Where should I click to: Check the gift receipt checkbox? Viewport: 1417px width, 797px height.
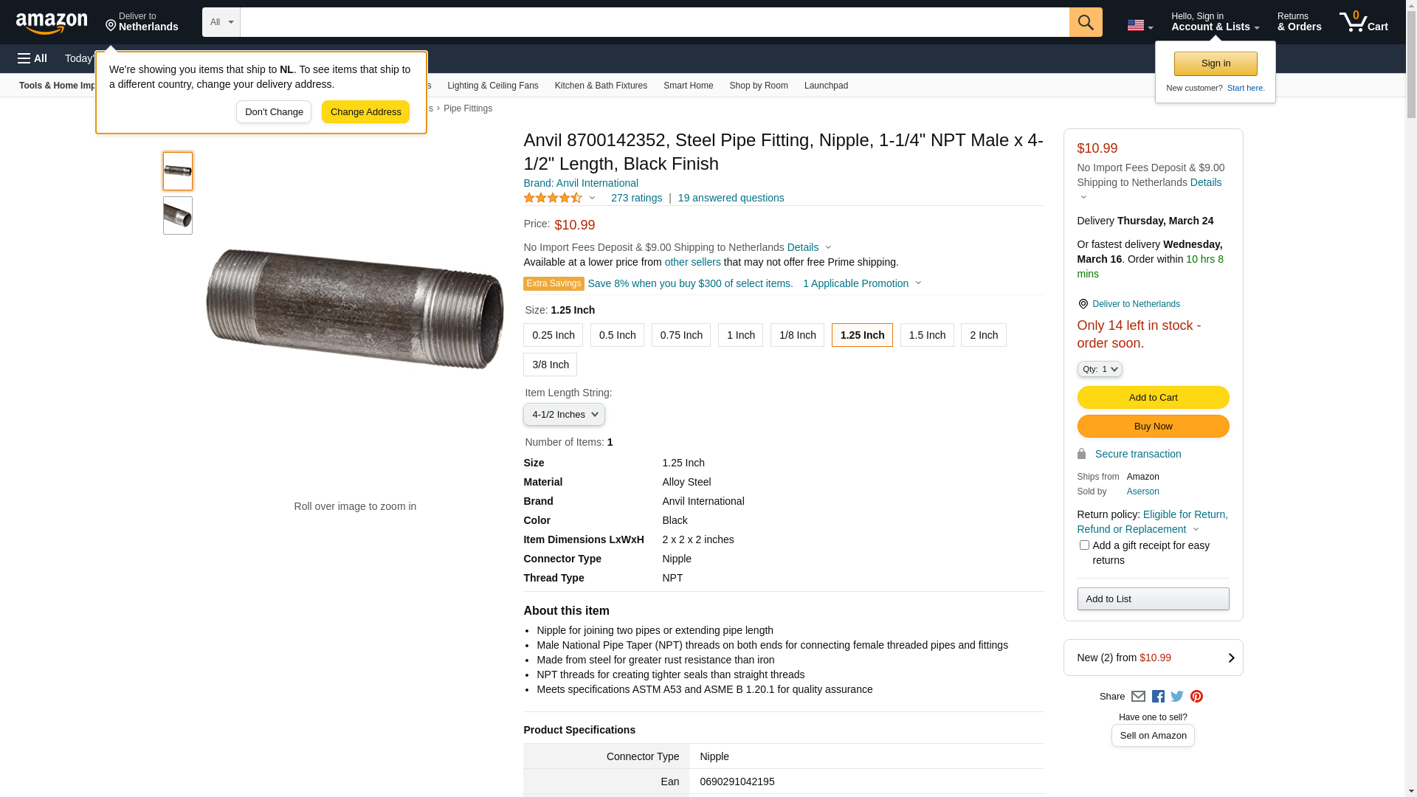point(1084,545)
